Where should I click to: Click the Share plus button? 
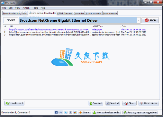pos(84,112)
